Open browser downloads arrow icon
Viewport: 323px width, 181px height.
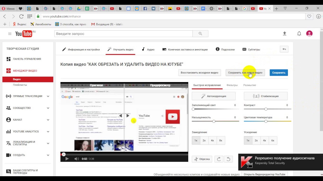[x=318, y=16]
